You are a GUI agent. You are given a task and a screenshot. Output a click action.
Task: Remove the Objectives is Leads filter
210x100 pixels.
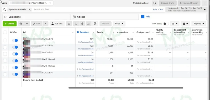pyautogui.click(x=30, y=9)
